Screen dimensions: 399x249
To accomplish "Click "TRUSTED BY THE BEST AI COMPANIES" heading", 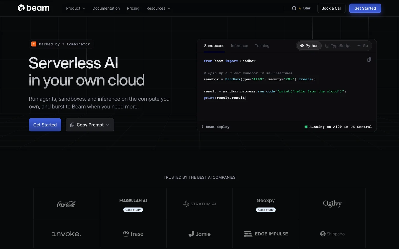I will (199, 177).
